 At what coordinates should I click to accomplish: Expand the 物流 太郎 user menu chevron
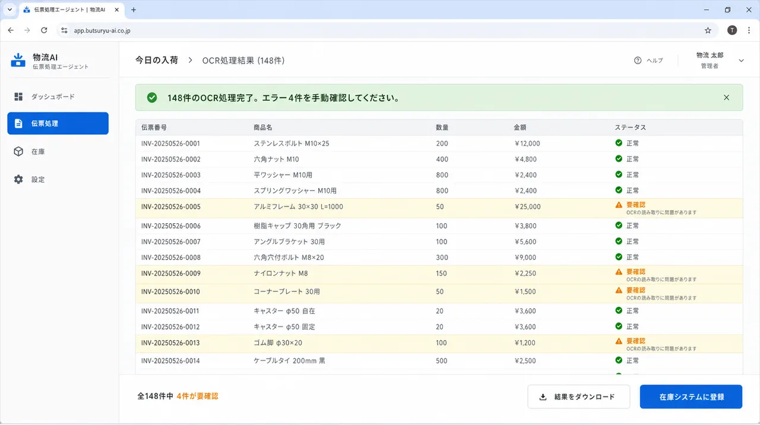tap(741, 60)
